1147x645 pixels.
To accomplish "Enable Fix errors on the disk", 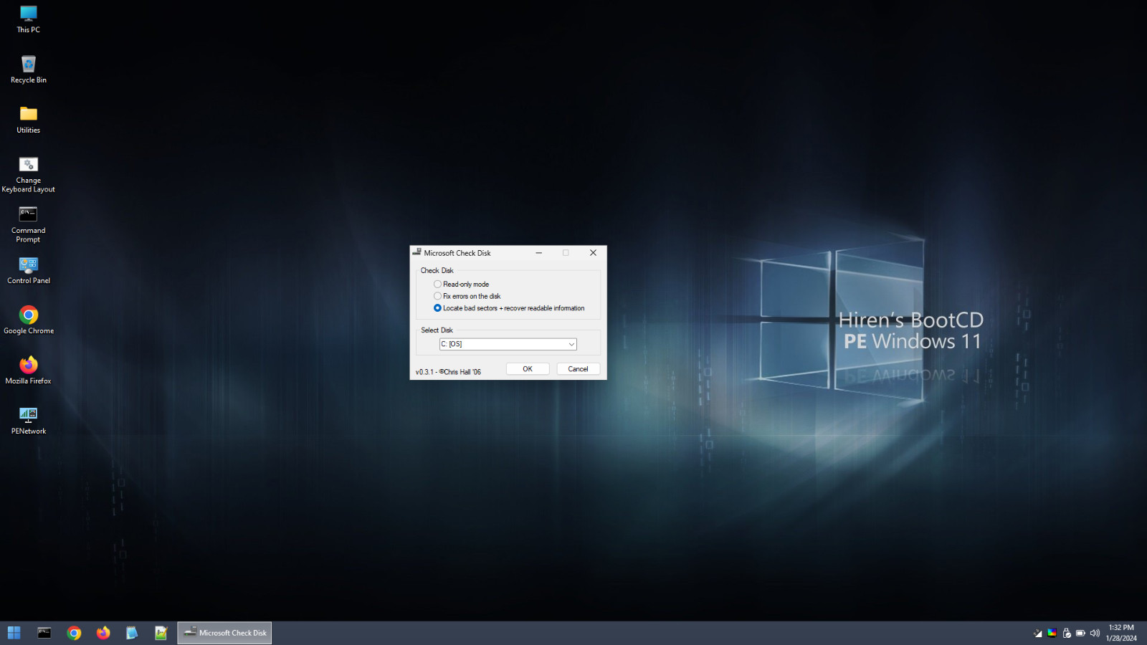I will 437,296.
